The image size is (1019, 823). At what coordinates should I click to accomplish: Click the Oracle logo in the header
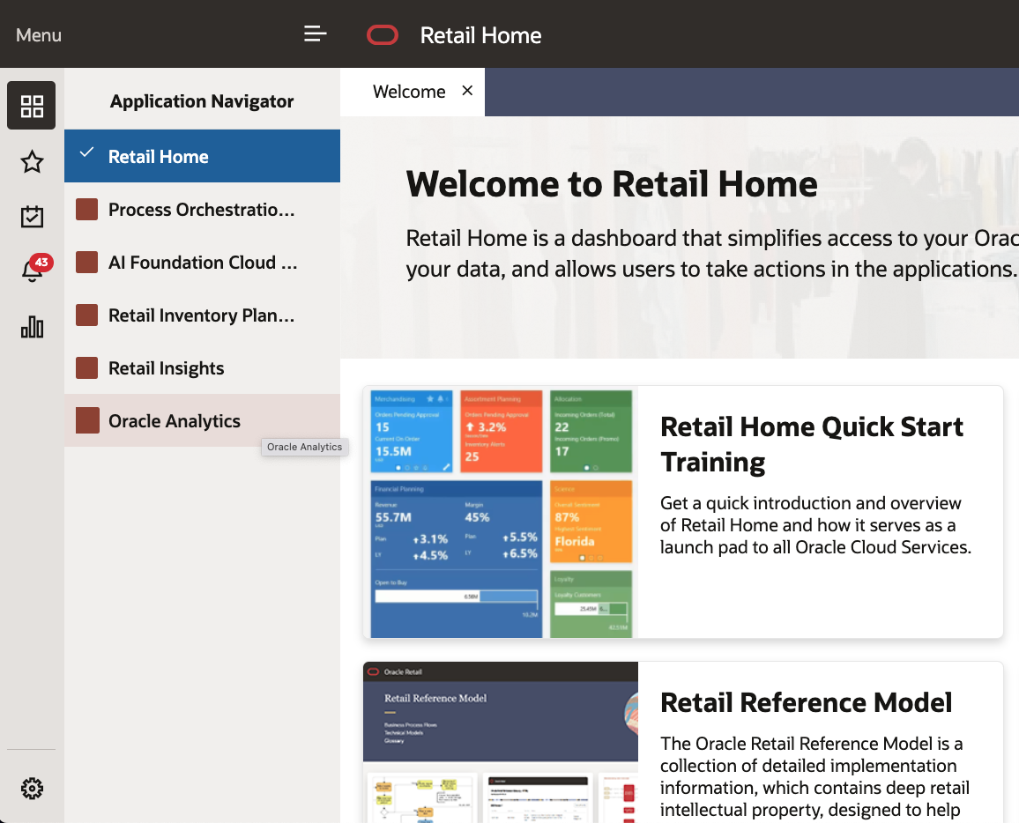[x=383, y=35]
